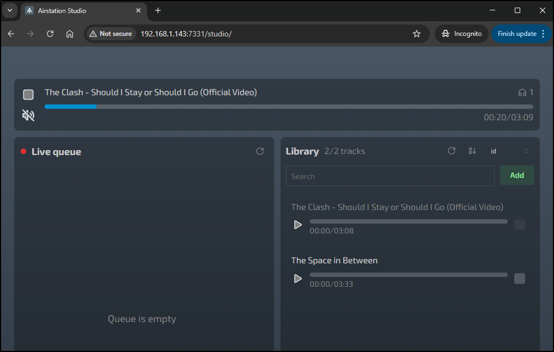This screenshot has height=352, width=554.
Task: Toggle library sort order icon
Action: click(472, 151)
